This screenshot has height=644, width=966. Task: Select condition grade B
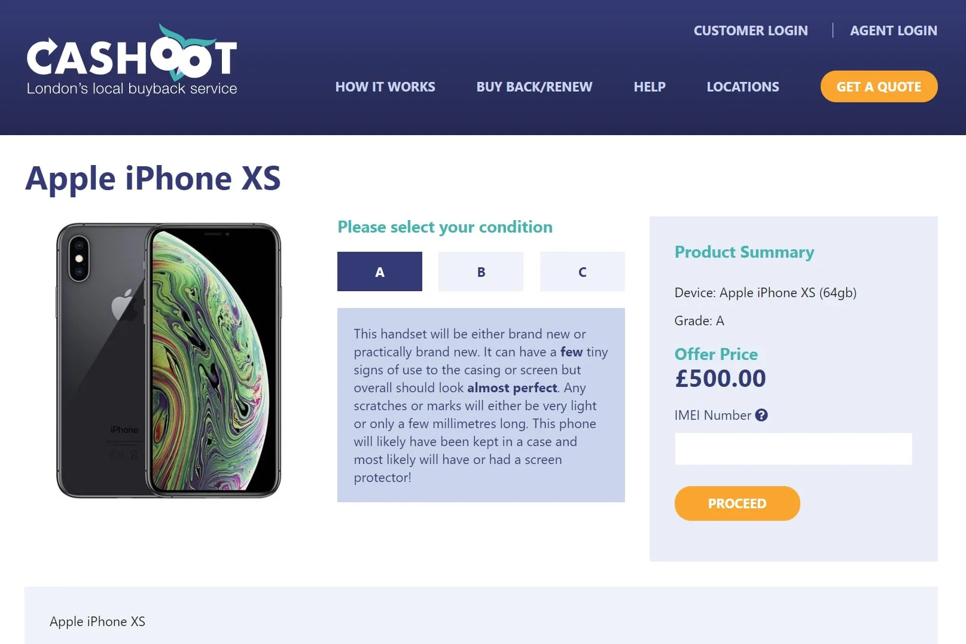[481, 271]
